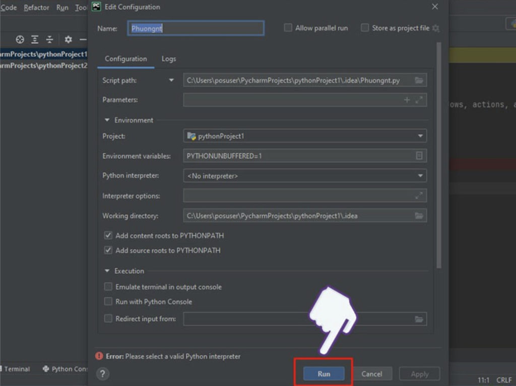
Task: Click the Apply button
Action: coord(420,374)
